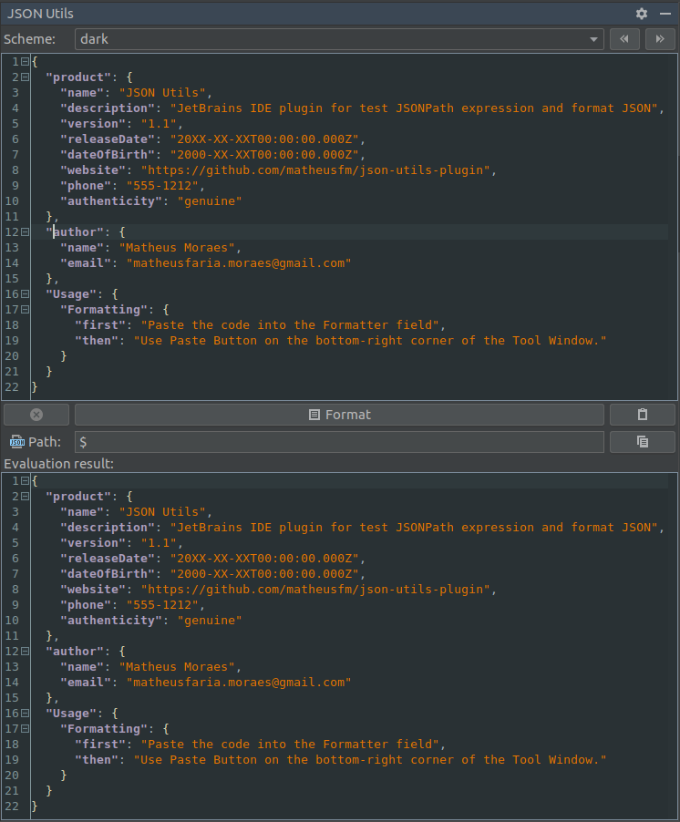Screen dimensions: 680x822
Task: Clear the formatter with the X button
Action: click(x=36, y=415)
